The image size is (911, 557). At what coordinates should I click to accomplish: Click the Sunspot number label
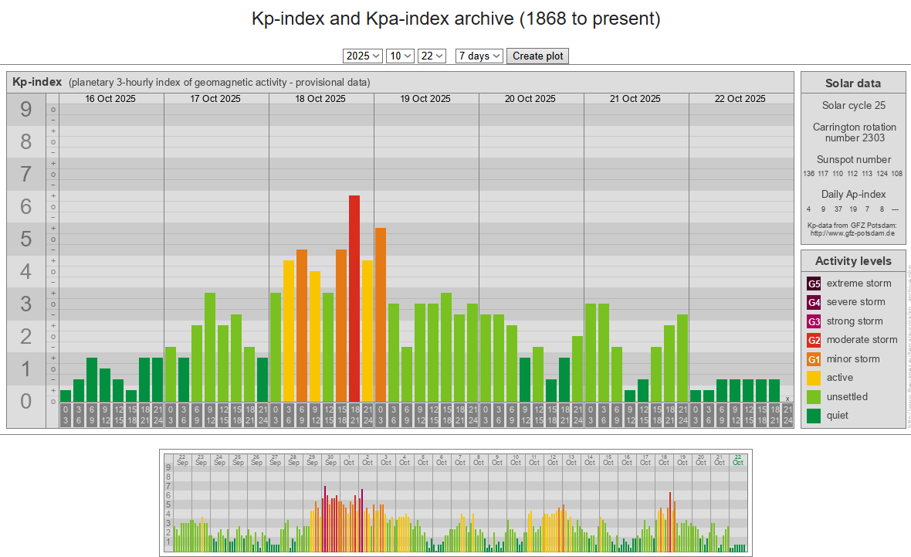point(853,159)
